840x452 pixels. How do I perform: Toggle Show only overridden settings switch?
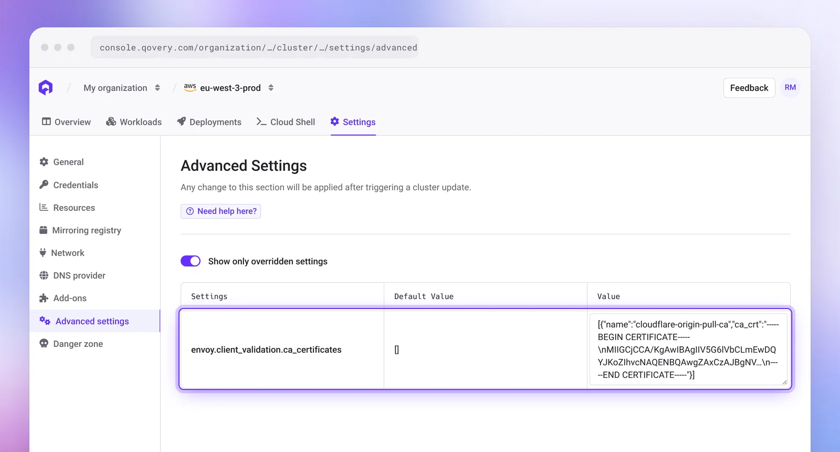191,261
